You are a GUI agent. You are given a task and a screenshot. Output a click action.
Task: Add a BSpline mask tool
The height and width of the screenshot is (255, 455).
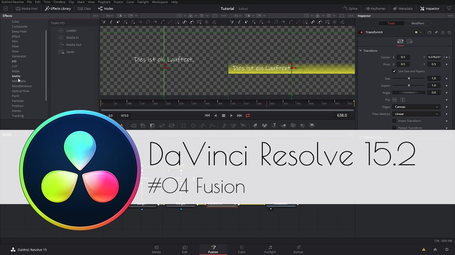(x=212, y=125)
